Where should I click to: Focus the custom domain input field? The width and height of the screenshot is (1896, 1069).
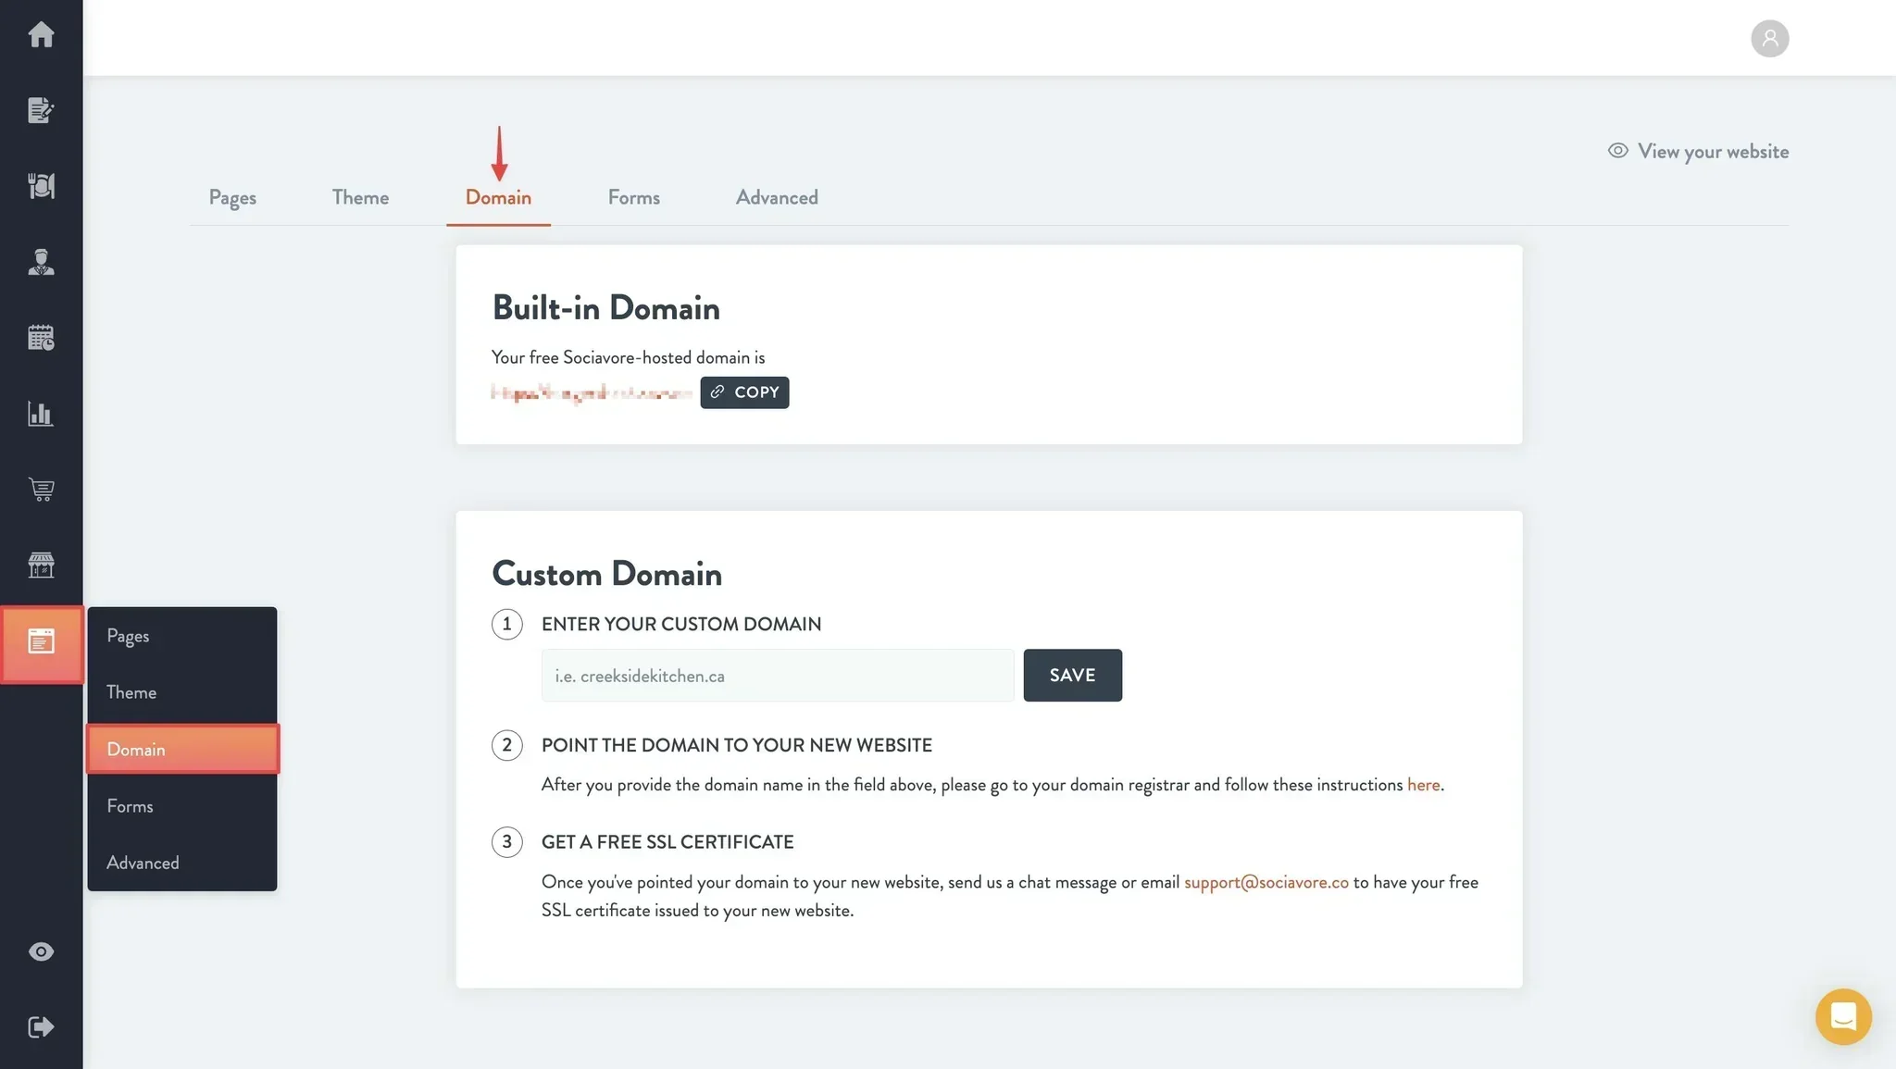[x=778, y=676]
